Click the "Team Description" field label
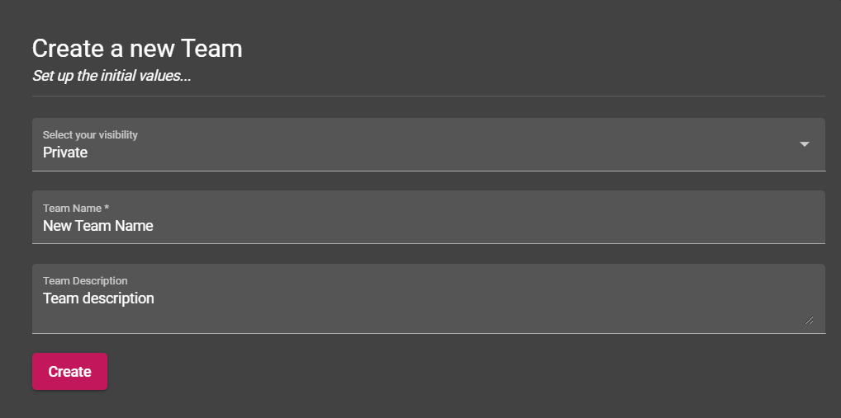 pos(85,281)
